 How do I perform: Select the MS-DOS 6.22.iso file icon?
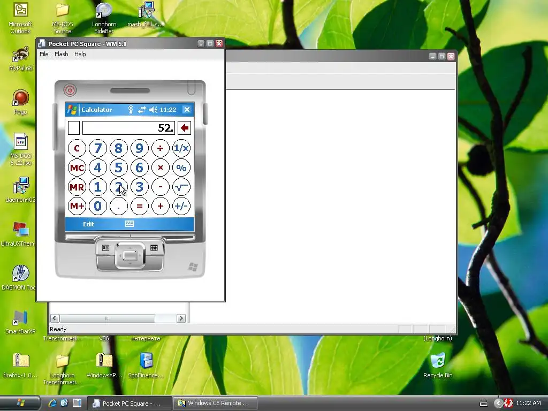pos(21,150)
